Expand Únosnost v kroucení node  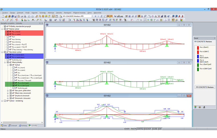tap(8, 98)
